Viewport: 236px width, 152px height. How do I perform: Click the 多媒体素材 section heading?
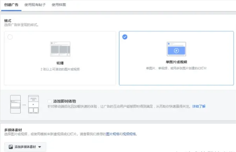coord(13,130)
